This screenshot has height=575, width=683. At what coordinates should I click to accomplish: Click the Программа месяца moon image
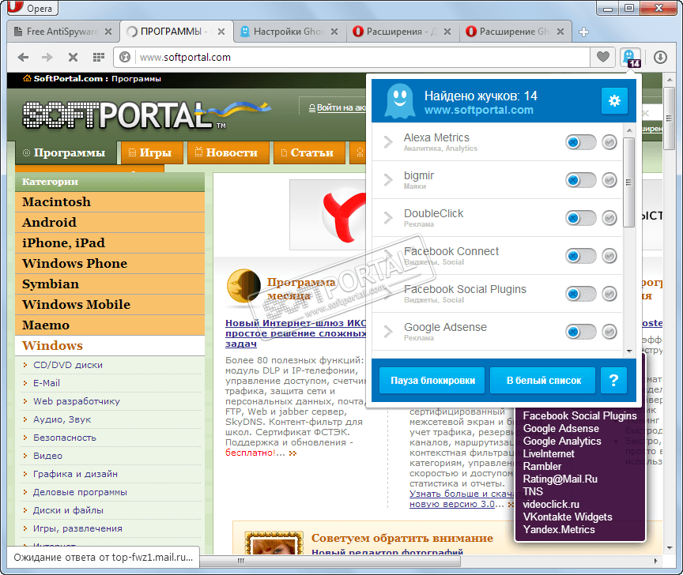[x=243, y=286]
